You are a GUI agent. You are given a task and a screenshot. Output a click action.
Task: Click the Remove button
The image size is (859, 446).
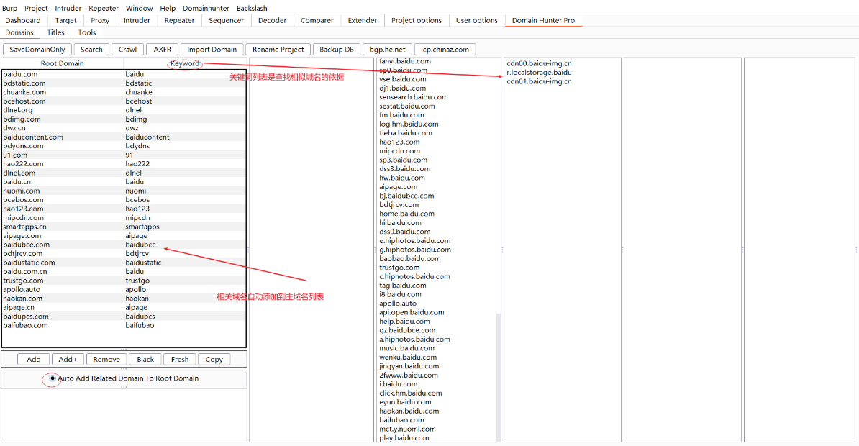click(x=106, y=360)
